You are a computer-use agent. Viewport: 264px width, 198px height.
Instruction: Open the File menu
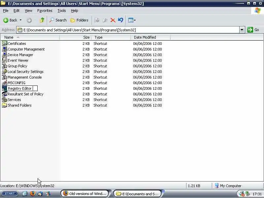(6, 11)
